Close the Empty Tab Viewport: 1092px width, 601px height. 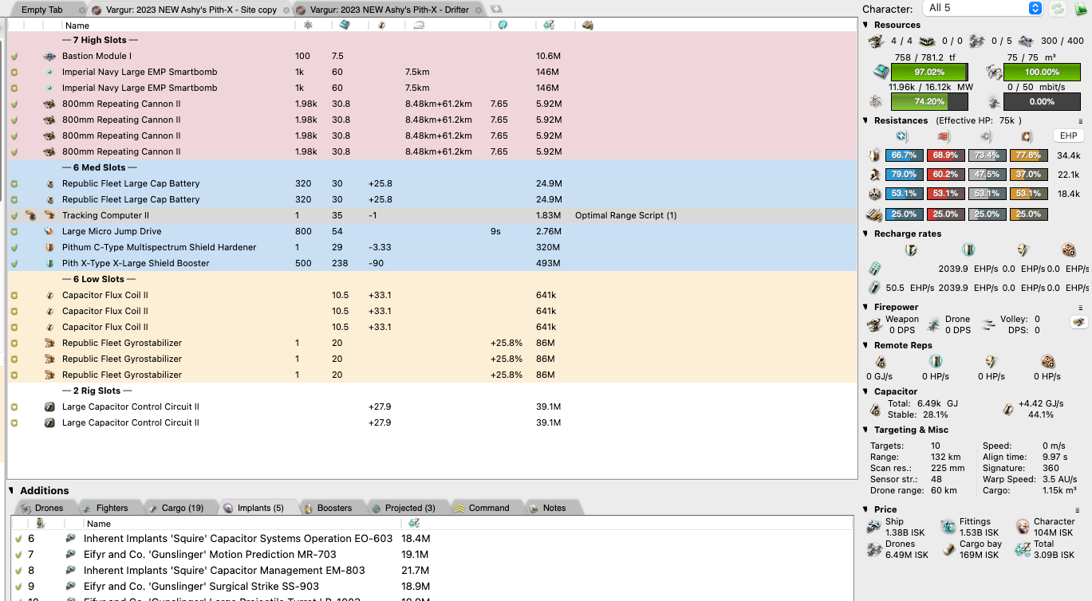click(81, 10)
